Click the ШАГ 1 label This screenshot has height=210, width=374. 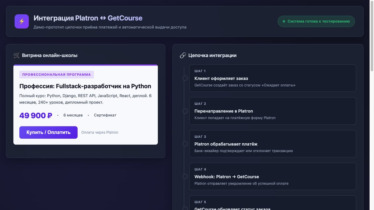click(x=200, y=71)
